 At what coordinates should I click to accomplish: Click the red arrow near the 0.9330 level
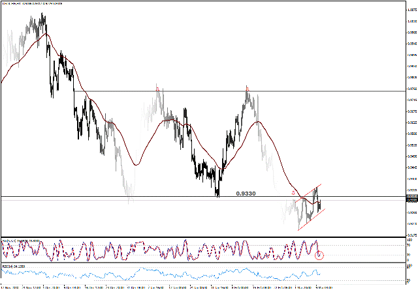tap(293, 194)
